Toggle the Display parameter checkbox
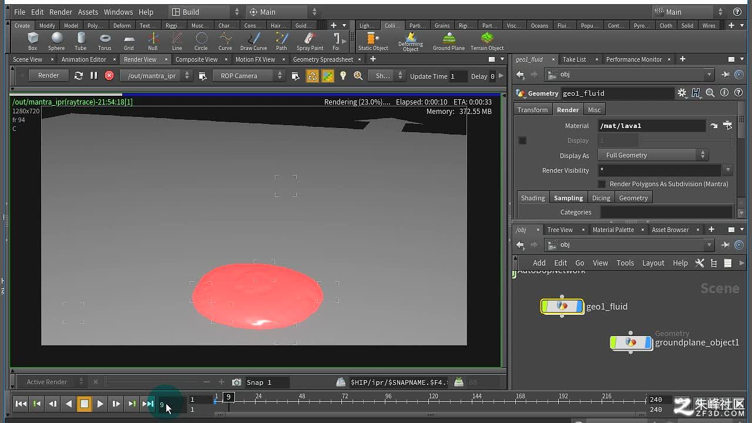The width and height of the screenshot is (752, 423). (522, 140)
